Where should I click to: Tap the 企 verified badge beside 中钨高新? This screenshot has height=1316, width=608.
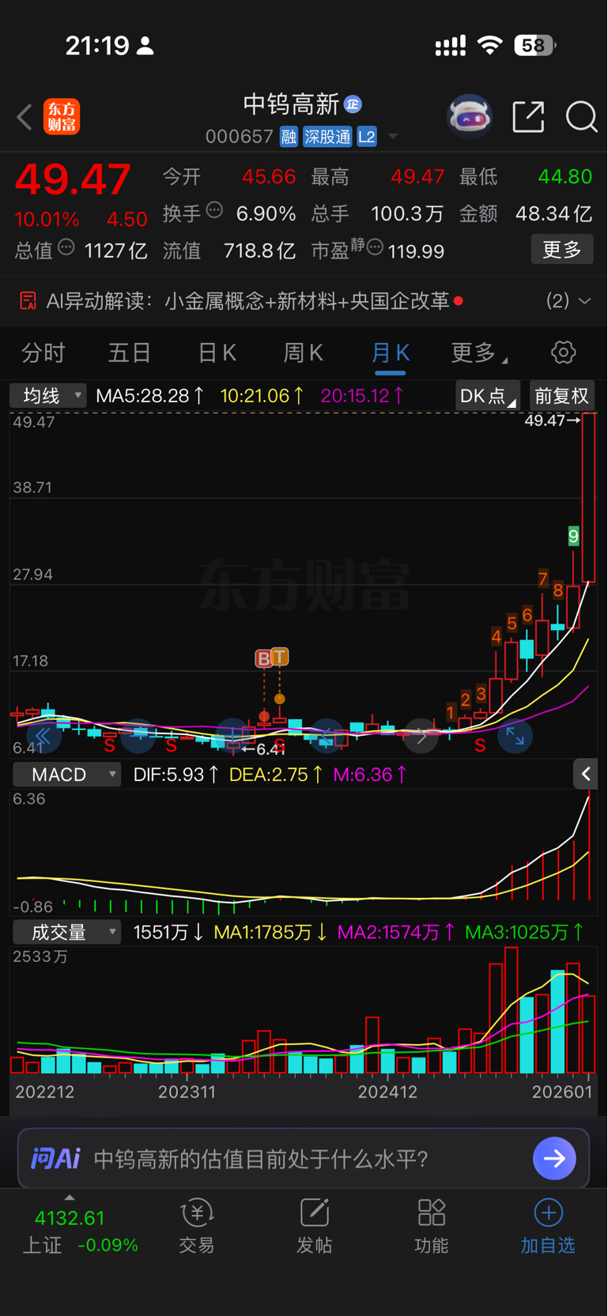[x=353, y=104]
